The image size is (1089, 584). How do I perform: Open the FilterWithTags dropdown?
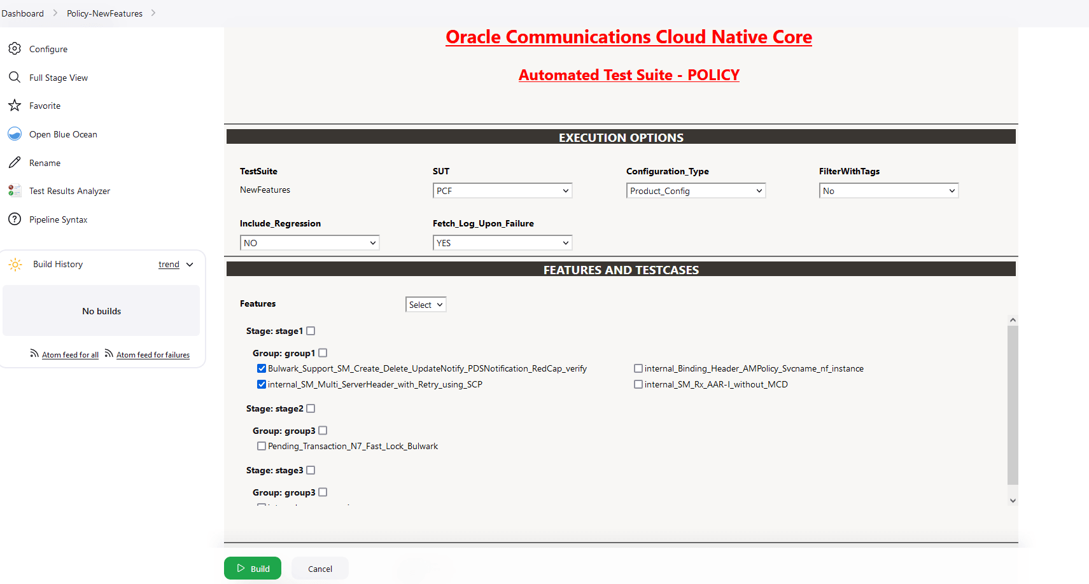click(889, 191)
